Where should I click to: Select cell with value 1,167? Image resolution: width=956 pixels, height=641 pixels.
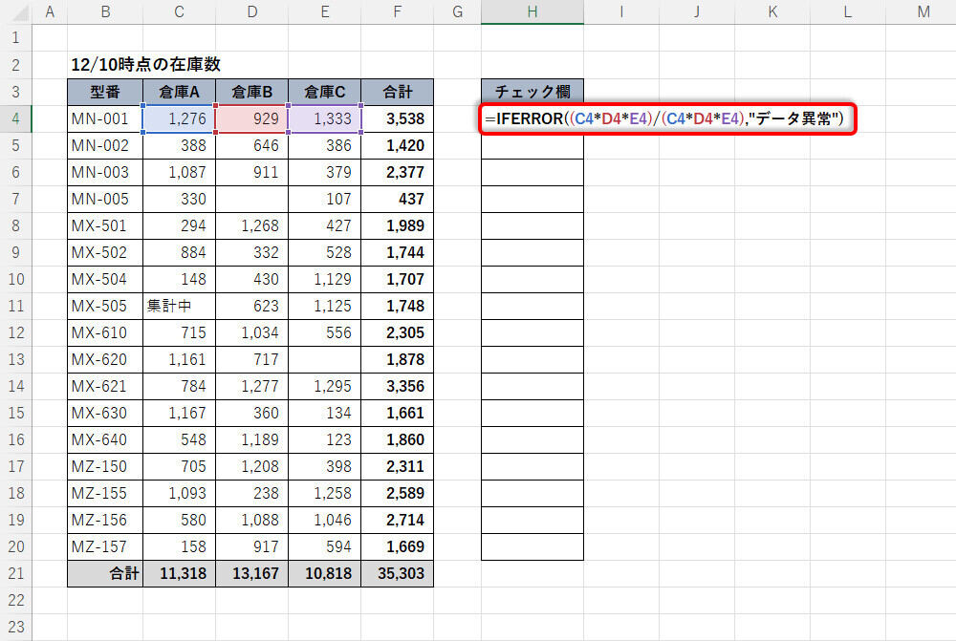click(180, 413)
